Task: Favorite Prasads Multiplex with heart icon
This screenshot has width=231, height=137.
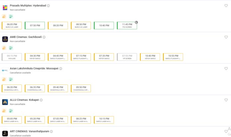Action: 226,6
